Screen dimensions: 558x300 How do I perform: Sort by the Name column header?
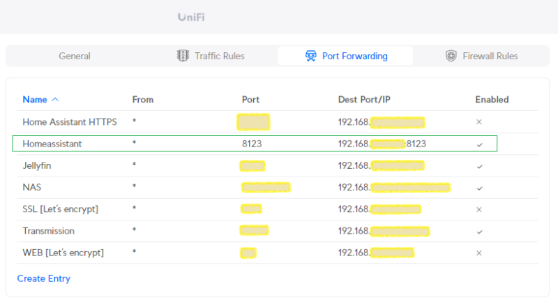point(35,100)
